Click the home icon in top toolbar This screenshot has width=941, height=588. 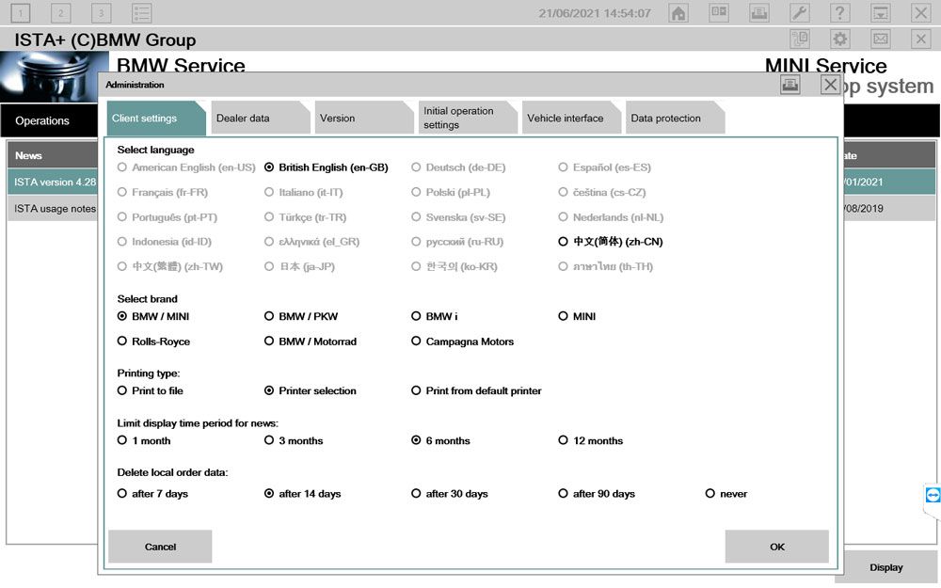(x=678, y=12)
